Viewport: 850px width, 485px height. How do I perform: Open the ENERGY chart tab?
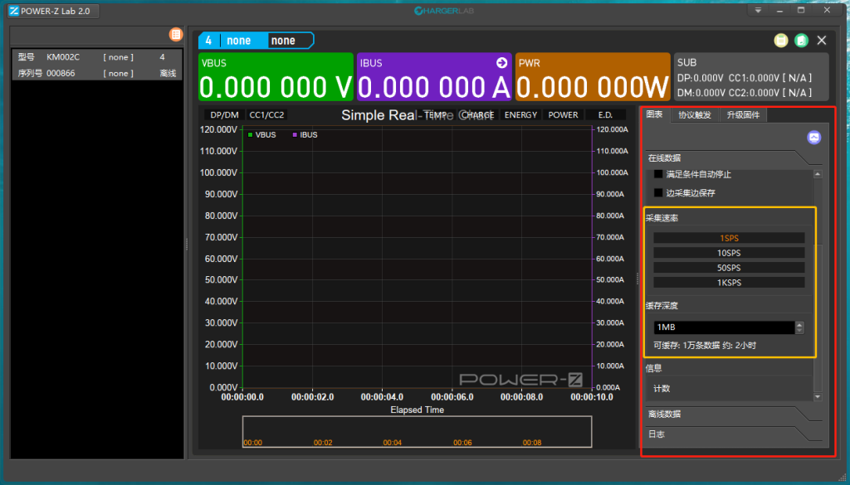[520, 114]
